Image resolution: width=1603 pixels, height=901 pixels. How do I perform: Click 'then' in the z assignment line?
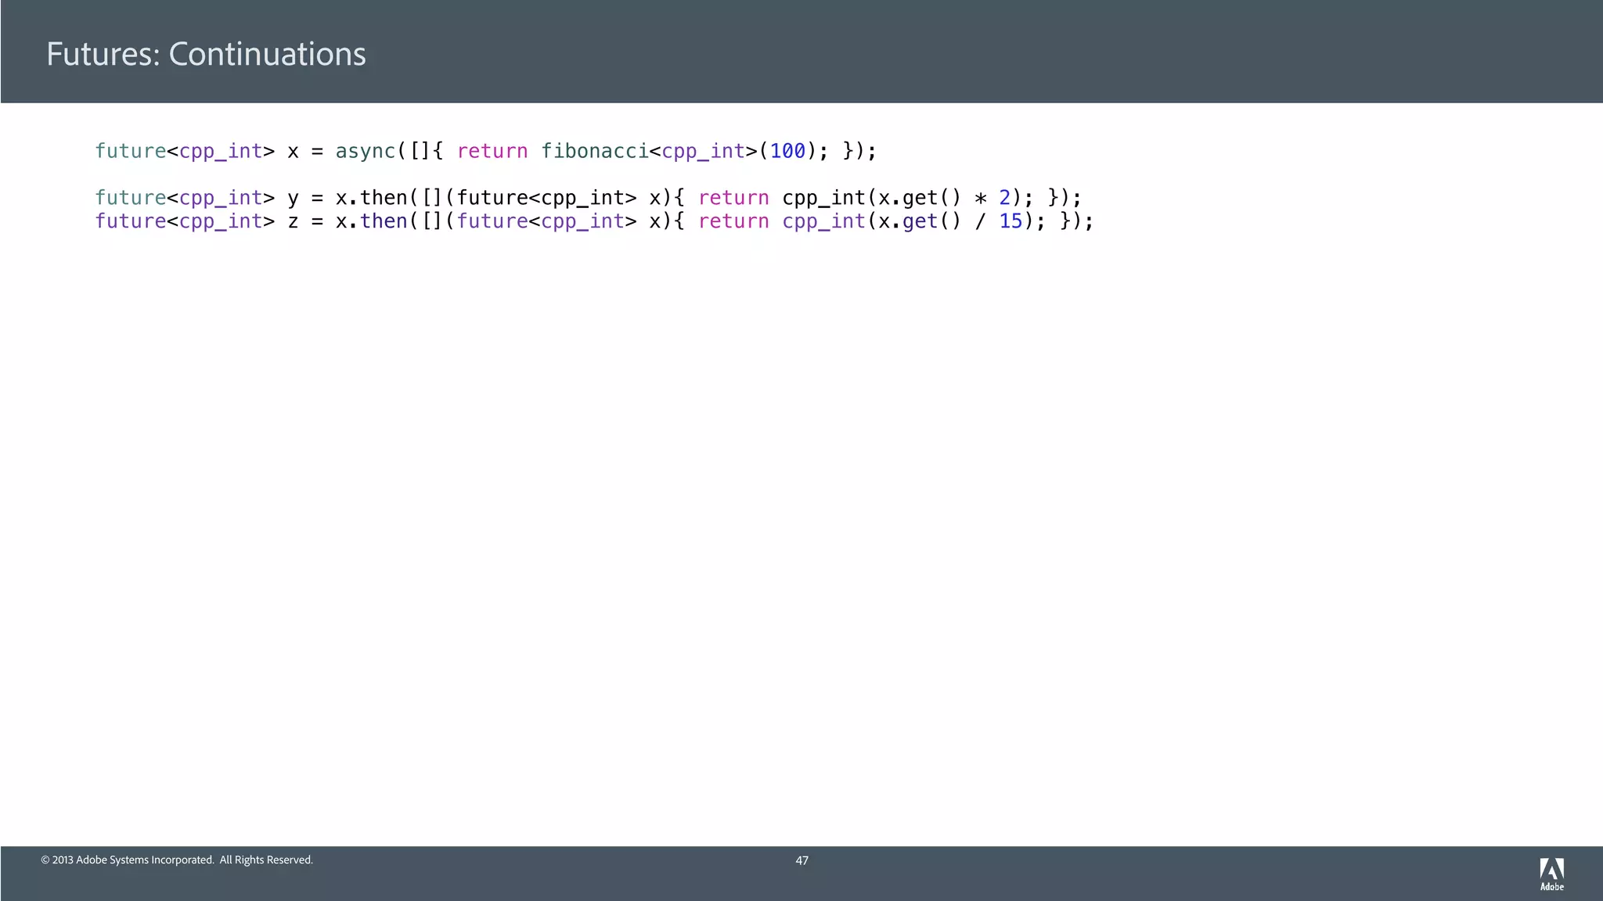384,221
